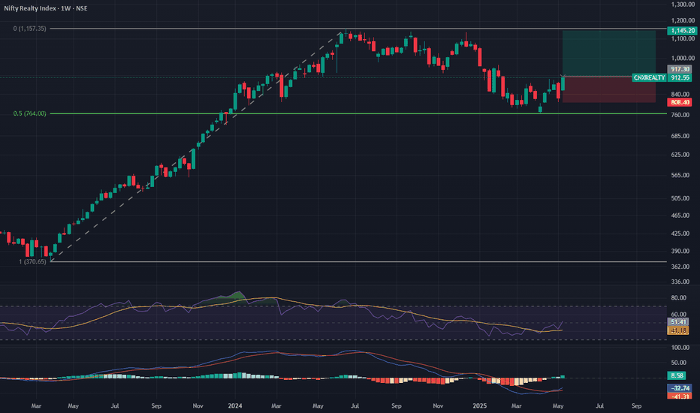Click the 80.00 tick on RSI scale
The image size is (700, 413).
[x=678, y=298]
